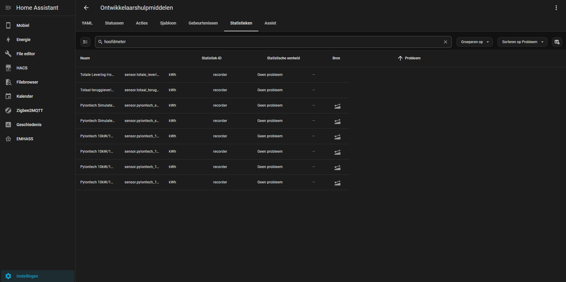Open the Geschiedenis panel

click(37, 125)
